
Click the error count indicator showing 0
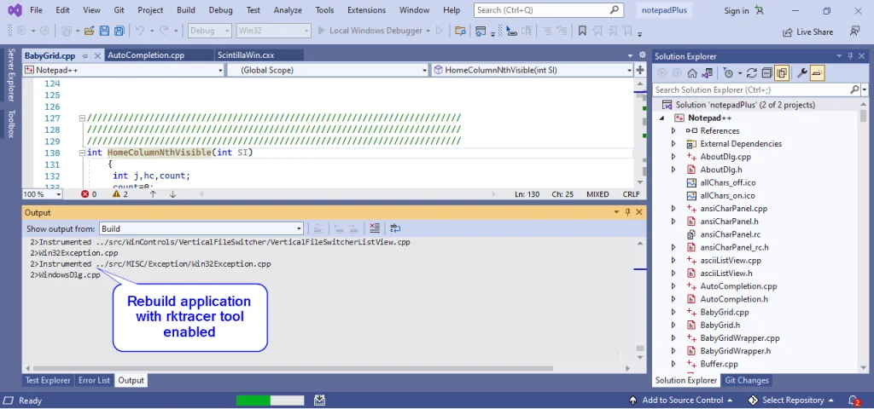pos(89,194)
